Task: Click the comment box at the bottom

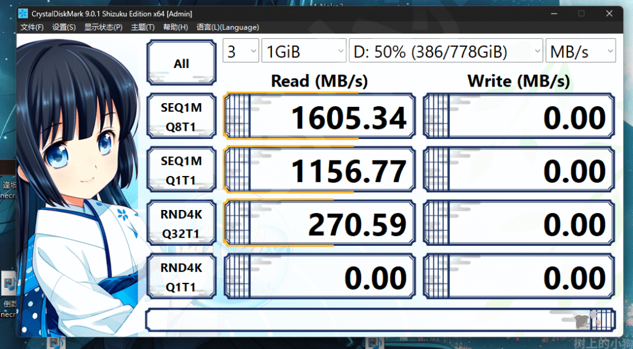Action: point(380,321)
